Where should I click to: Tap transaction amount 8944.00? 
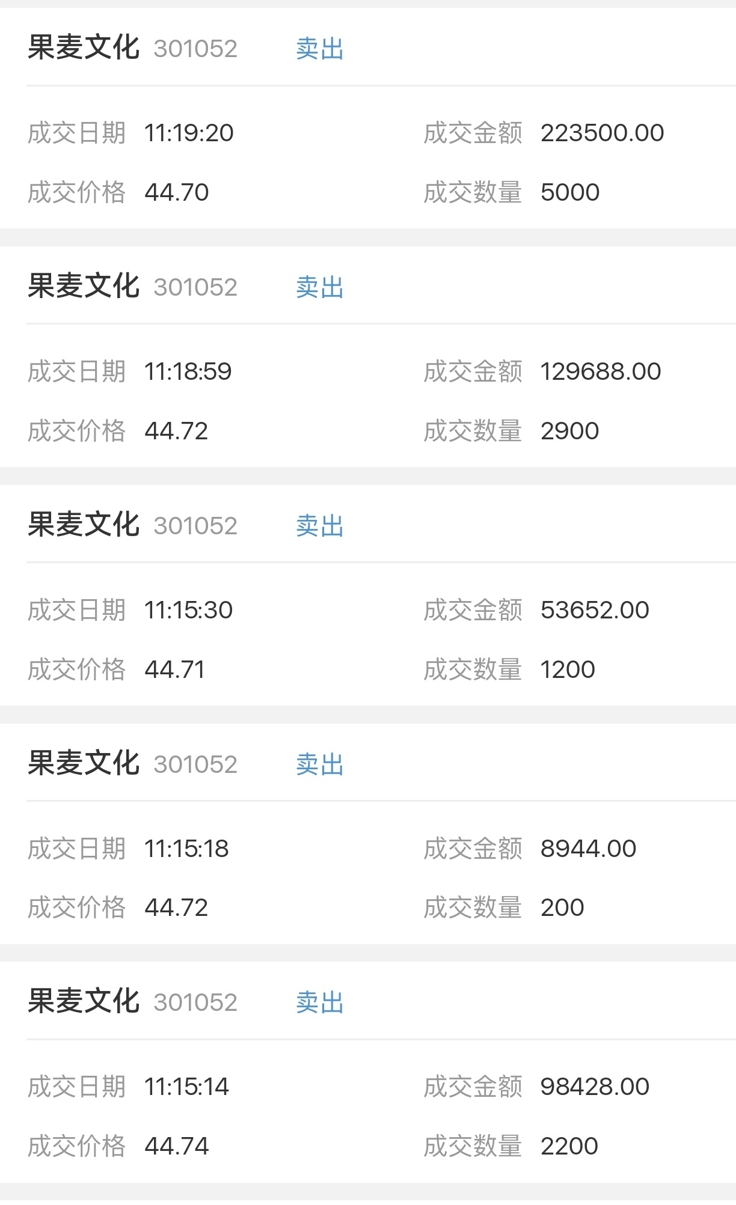pyautogui.click(x=588, y=849)
